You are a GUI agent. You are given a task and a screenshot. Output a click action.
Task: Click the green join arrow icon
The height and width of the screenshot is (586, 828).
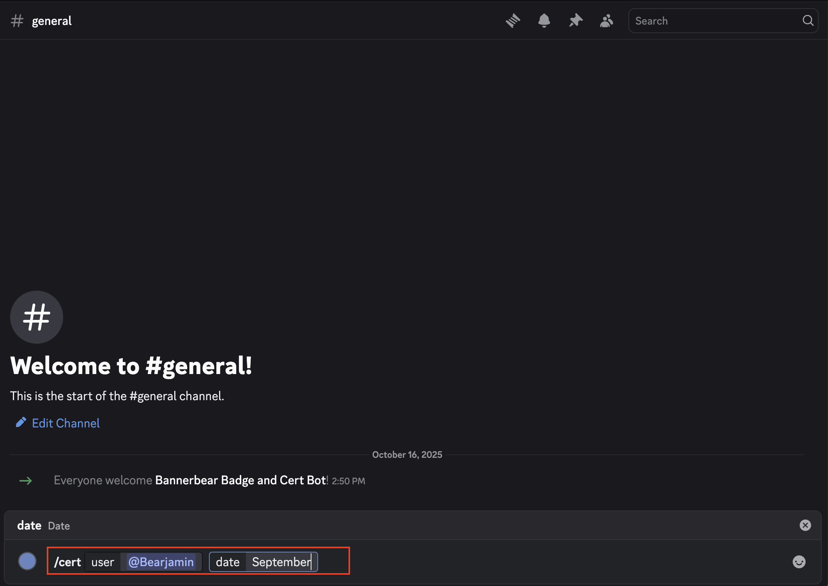(x=26, y=480)
